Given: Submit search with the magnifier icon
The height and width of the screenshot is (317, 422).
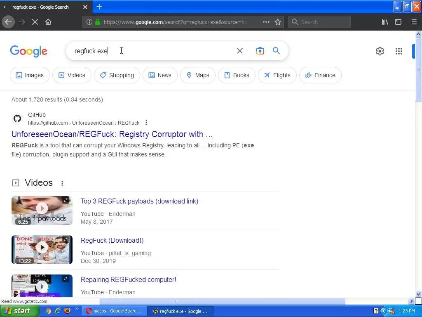Looking at the screenshot, I should (276, 51).
